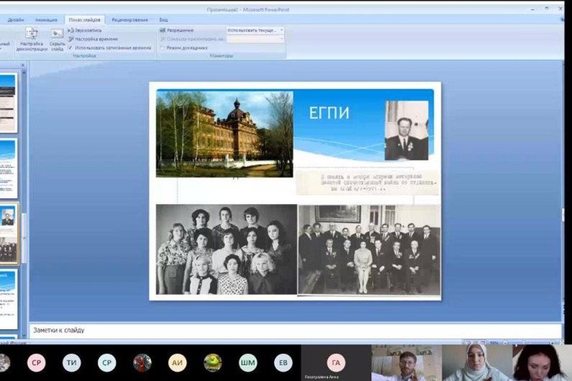Open the Анимация ribbon tab
572x381 pixels.
[x=46, y=20]
